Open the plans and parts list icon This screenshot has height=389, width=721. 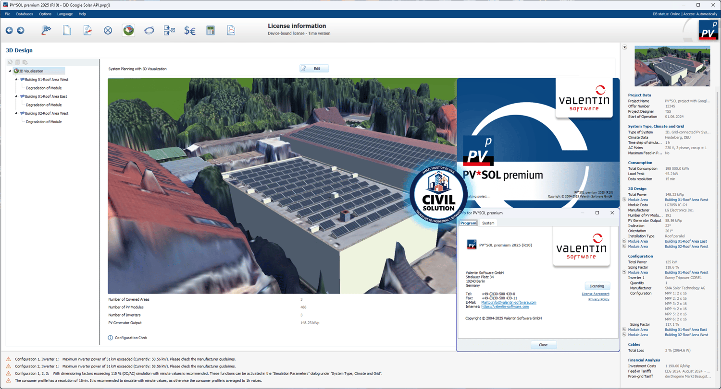tap(170, 31)
